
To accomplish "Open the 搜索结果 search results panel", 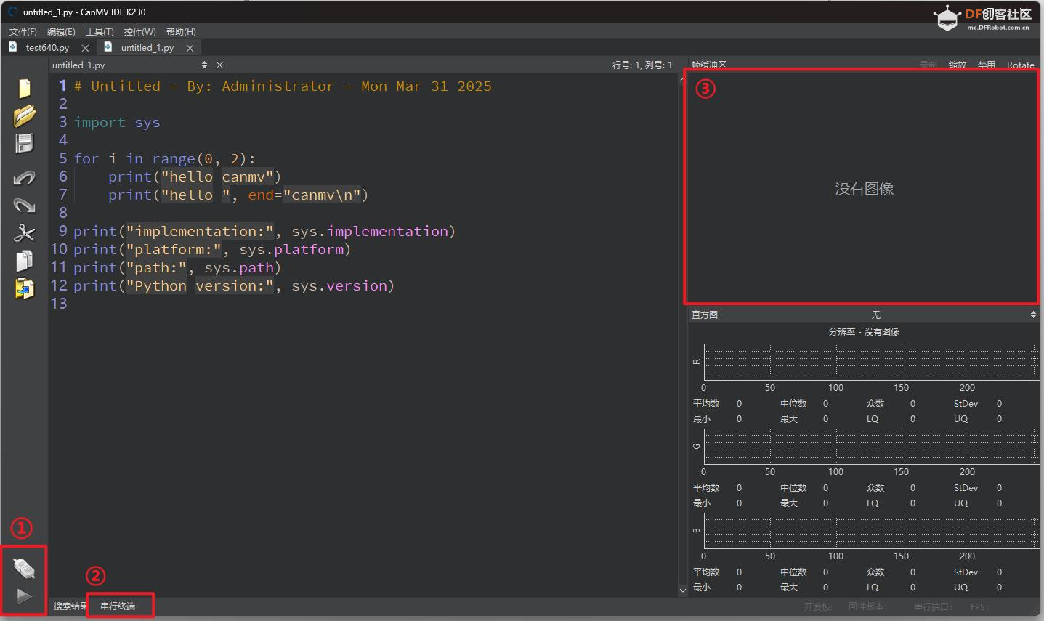I will (69, 606).
